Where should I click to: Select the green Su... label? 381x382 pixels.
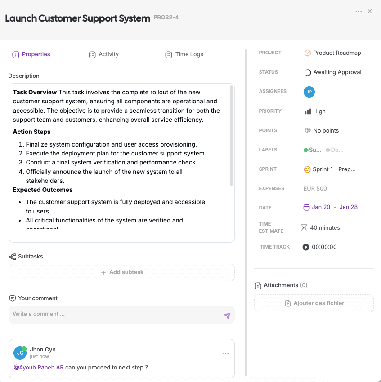312,150
